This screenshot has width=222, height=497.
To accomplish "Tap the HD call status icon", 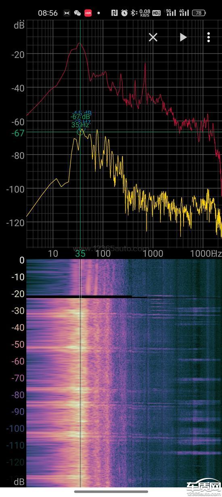I will coord(157,13).
